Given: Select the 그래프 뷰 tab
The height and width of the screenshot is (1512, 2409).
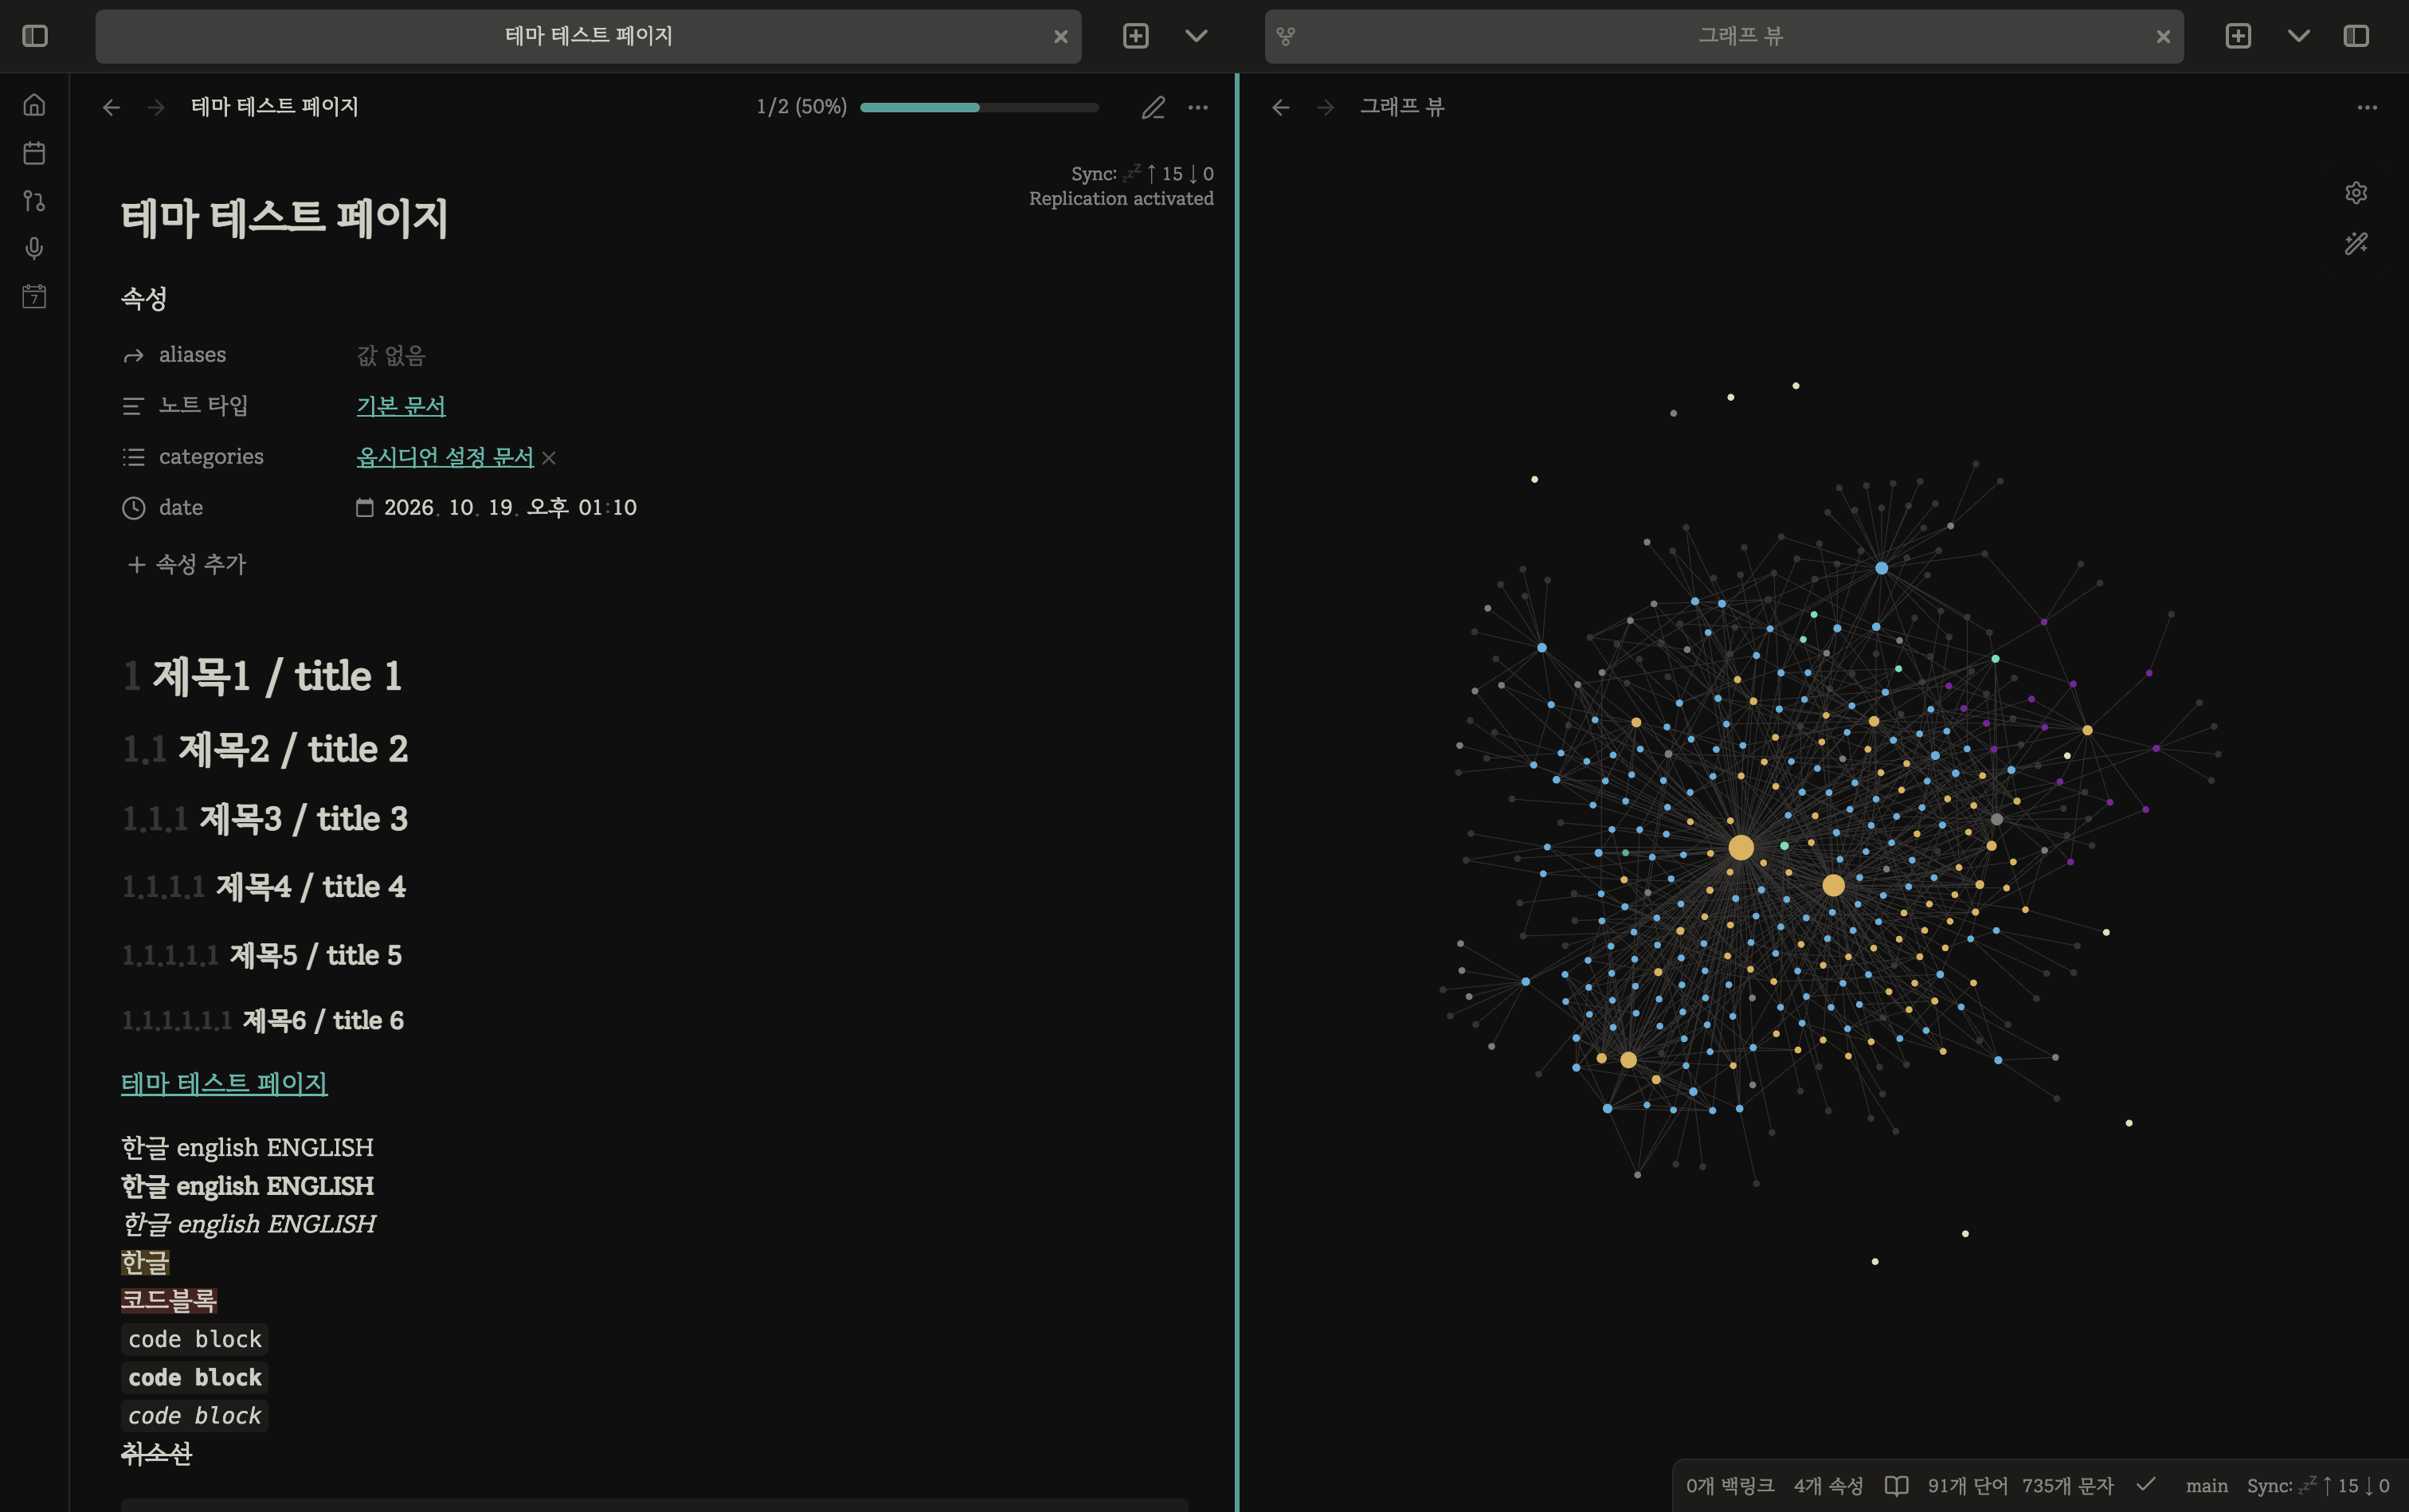Looking at the screenshot, I should tap(1724, 36).
